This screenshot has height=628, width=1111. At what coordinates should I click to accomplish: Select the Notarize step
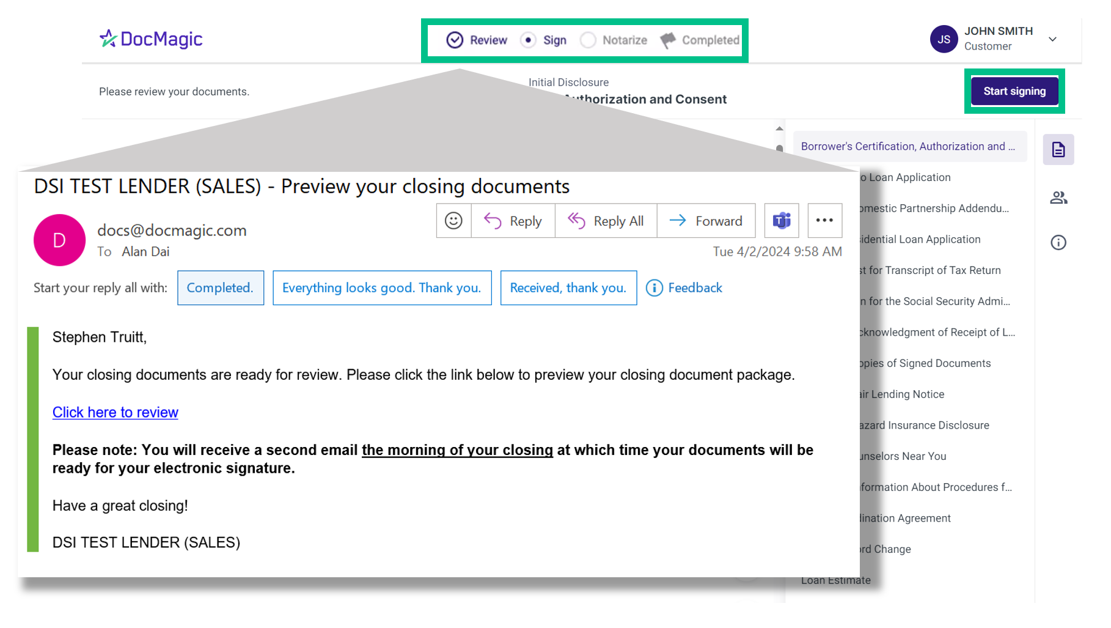(614, 40)
